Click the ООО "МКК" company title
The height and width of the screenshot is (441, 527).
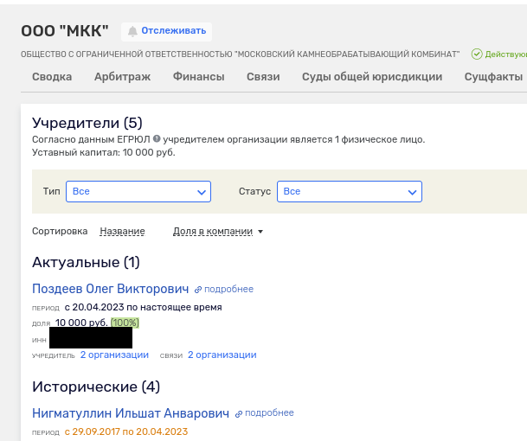tap(65, 31)
